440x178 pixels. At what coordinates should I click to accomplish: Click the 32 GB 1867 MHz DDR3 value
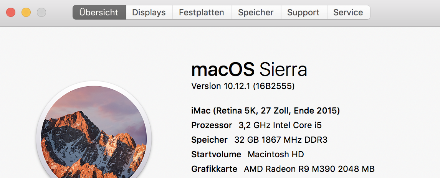click(281, 140)
